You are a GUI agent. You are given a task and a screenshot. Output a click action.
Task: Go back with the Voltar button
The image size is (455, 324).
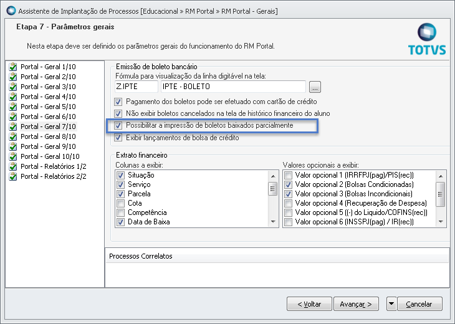point(309,304)
